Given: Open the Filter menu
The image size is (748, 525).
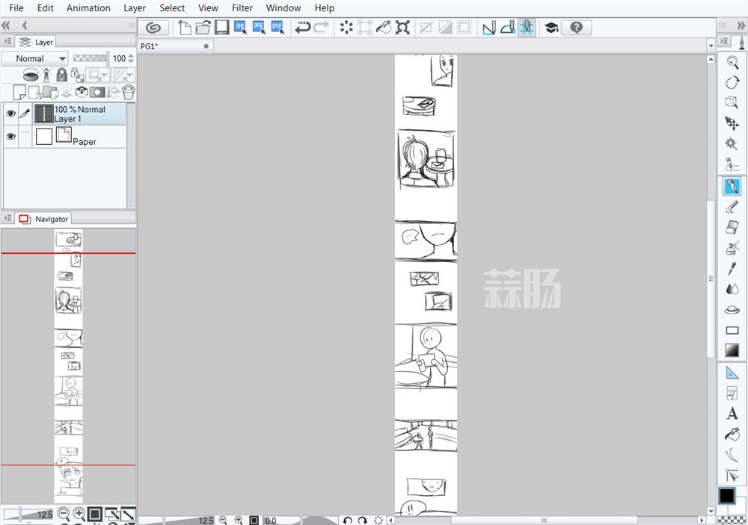Looking at the screenshot, I should [242, 8].
